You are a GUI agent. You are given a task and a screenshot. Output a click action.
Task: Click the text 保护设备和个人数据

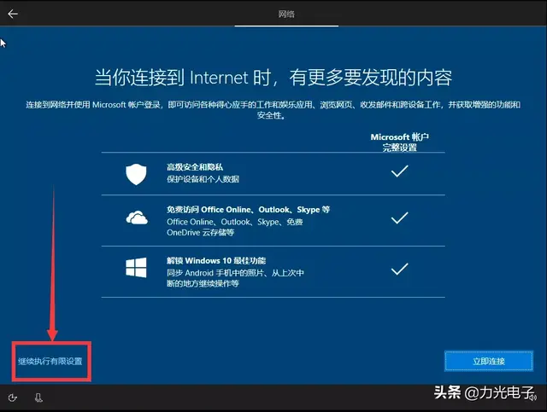[203, 179]
